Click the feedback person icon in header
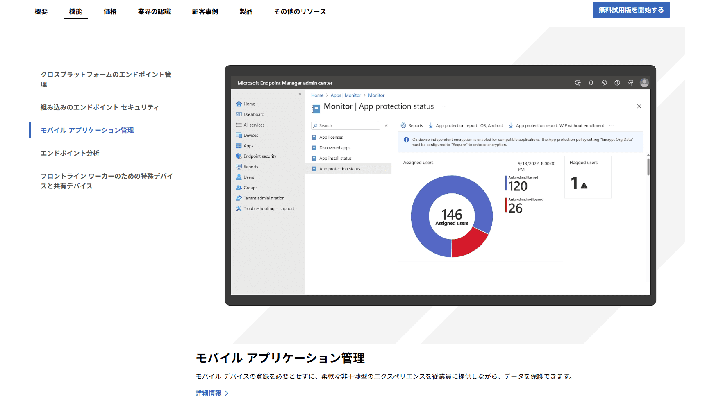 click(x=630, y=83)
